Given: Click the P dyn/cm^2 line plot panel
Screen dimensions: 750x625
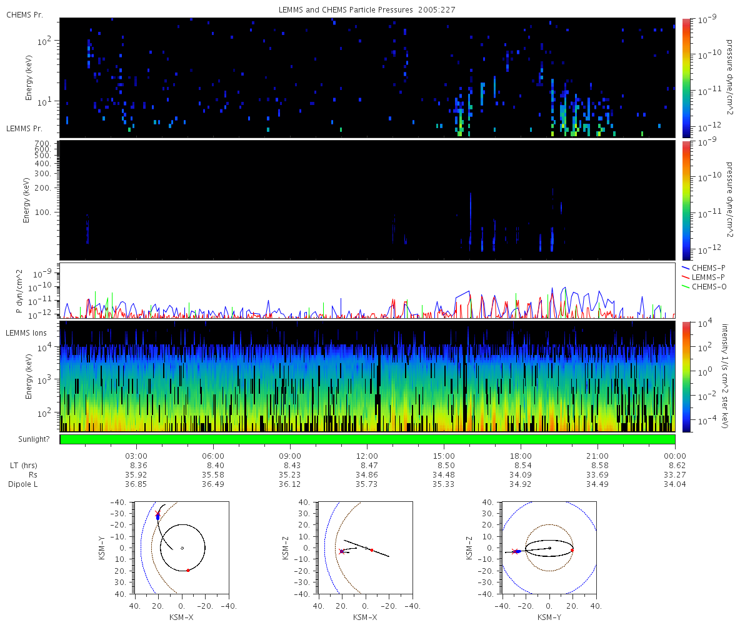Looking at the screenshot, I should (x=367, y=291).
